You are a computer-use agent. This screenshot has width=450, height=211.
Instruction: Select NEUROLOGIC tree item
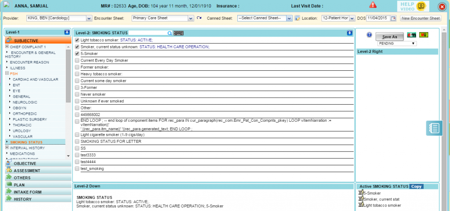[x=25, y=102]
